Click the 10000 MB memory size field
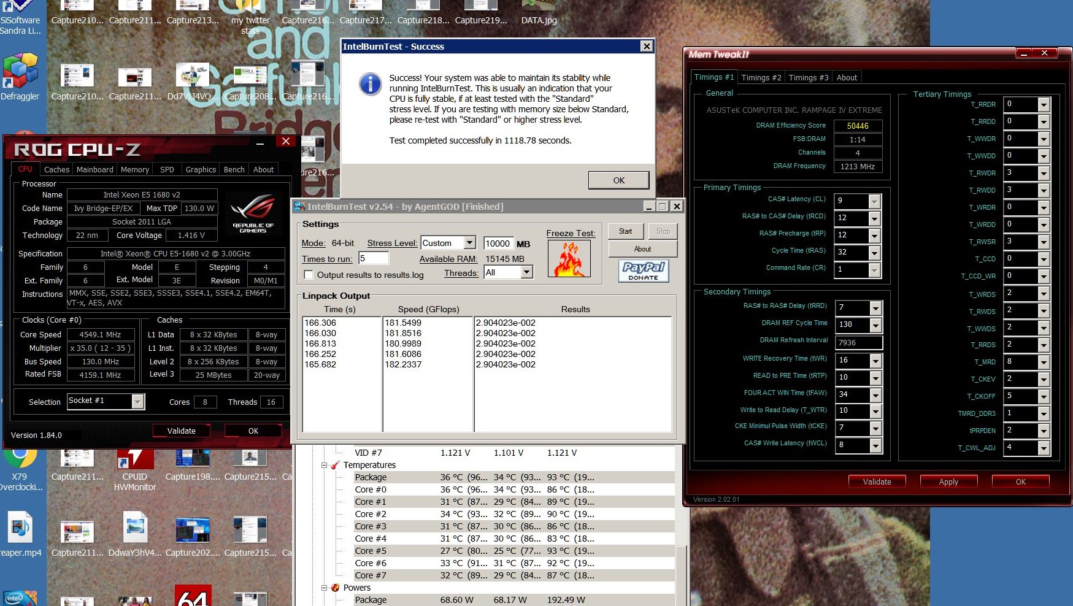The width and height of the screenshot is (1073, 606). (498, 243)
